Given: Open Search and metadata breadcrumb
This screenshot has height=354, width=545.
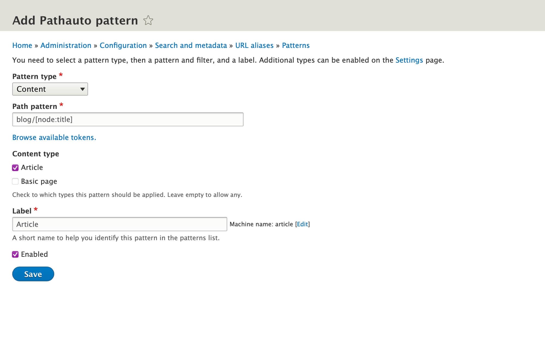Looking at the screenshot, I should 191,45.
